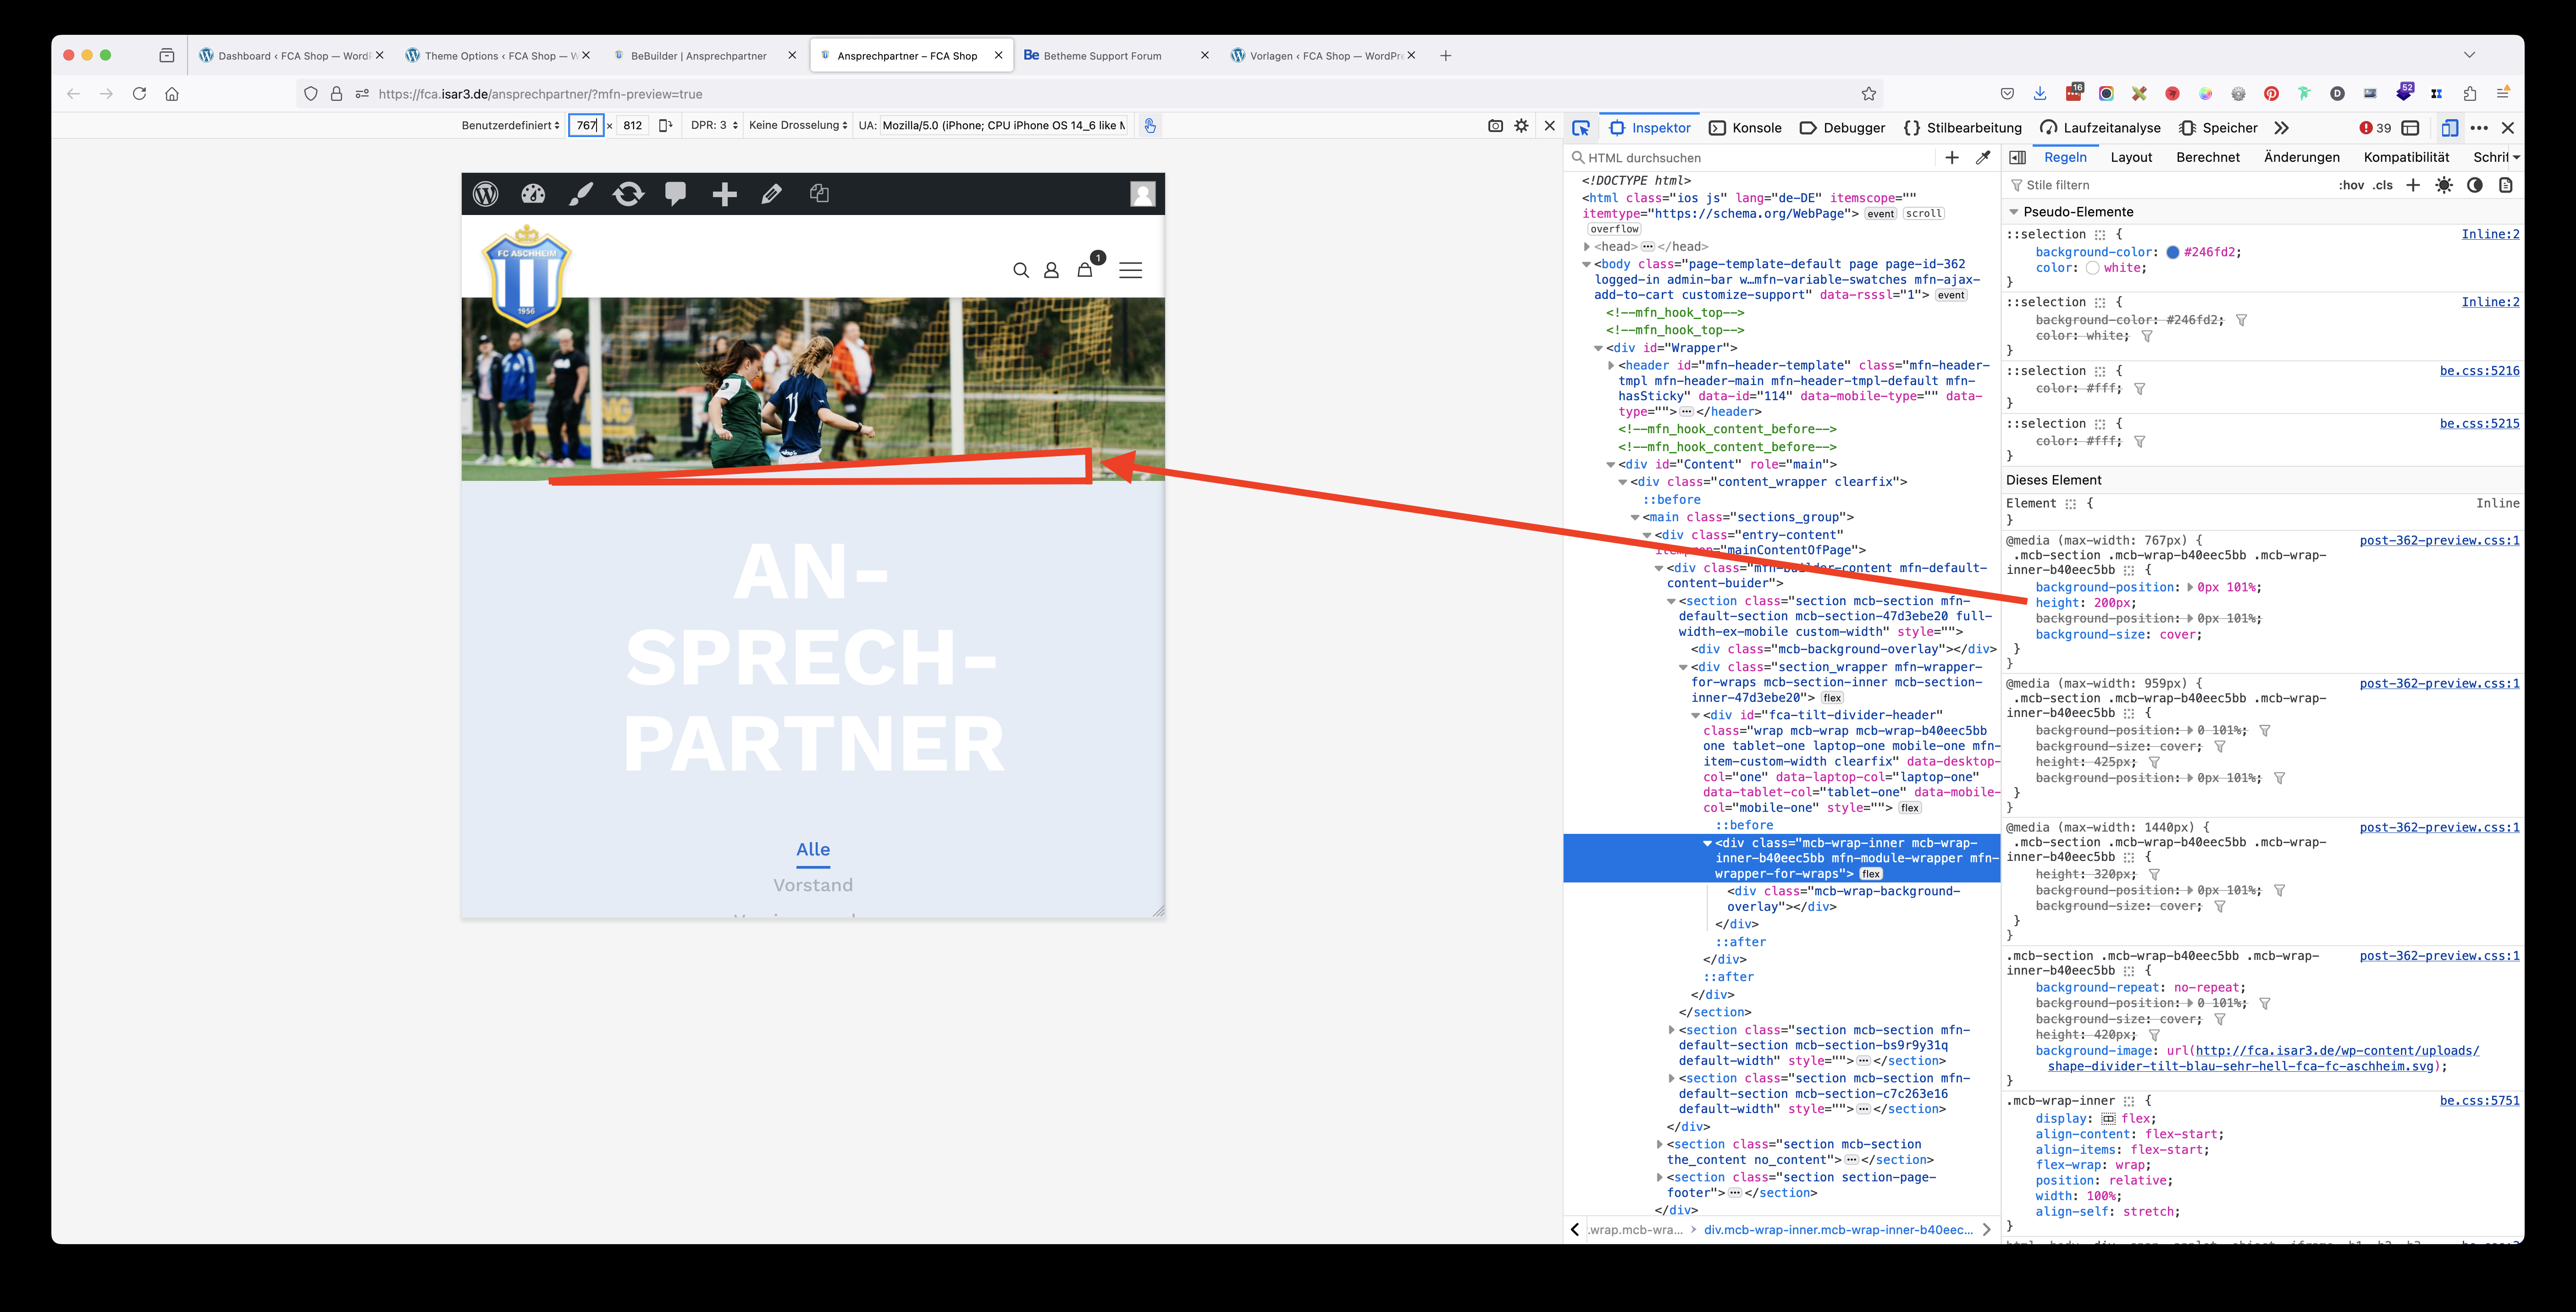Screen dimensions: 2576x1312
Task: Switch to the Debugger tab
Action: tap(1842, 128)
